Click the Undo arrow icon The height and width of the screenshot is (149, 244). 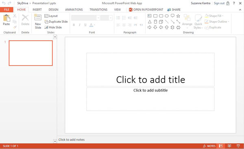pos(4,3)
